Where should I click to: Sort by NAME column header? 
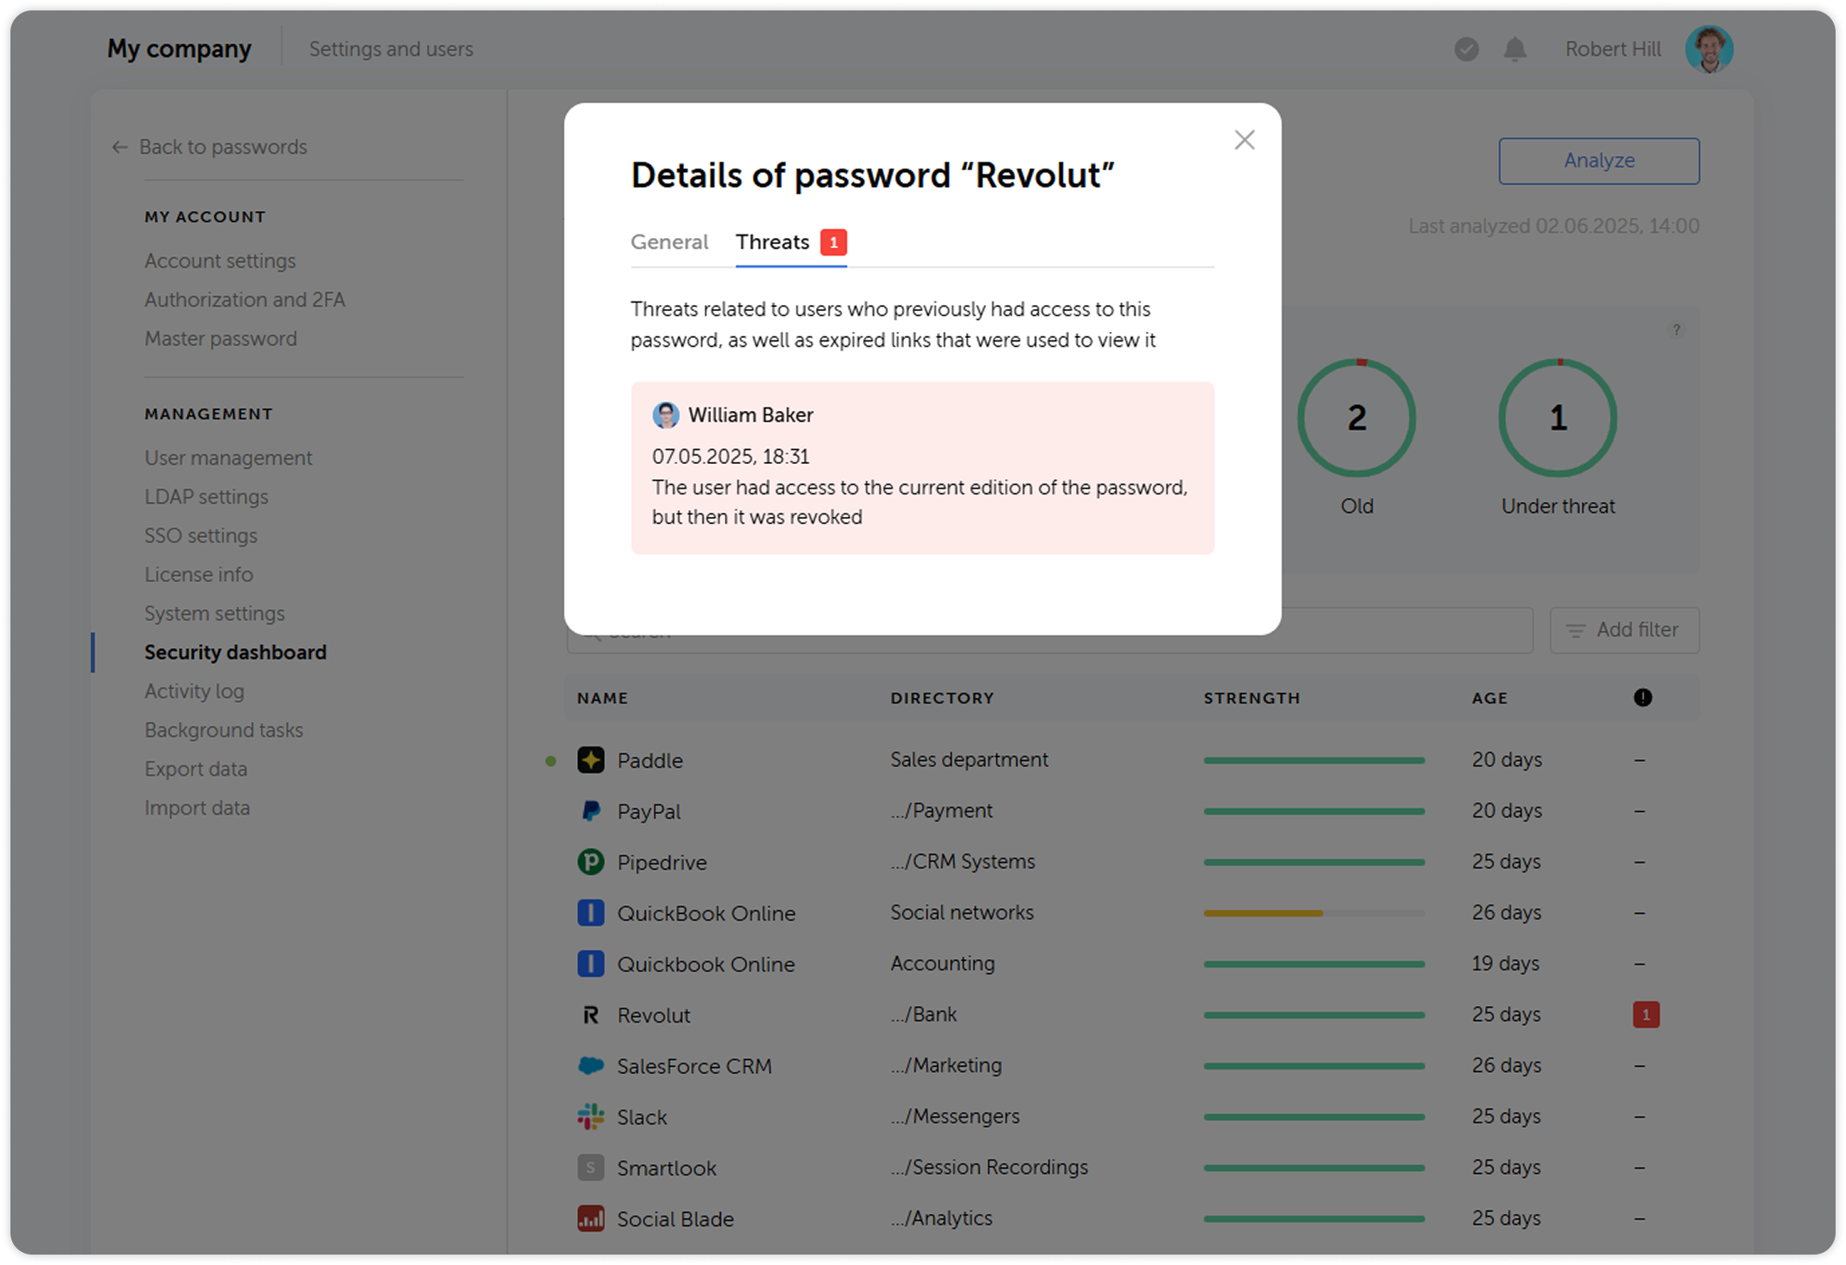602,698
